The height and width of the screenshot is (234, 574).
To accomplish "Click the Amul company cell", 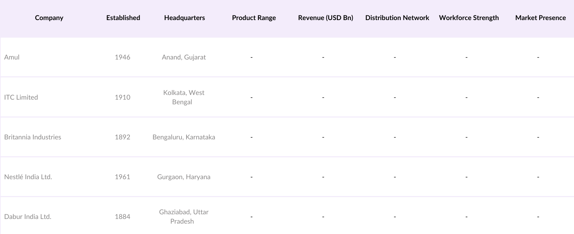I will click(12, 57).
